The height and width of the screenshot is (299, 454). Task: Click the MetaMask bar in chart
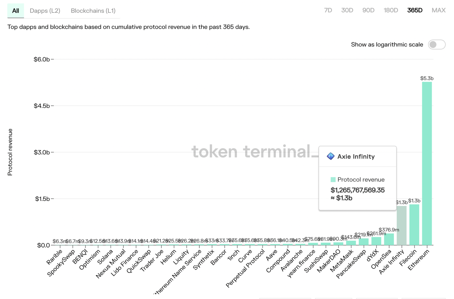[x=351, y=243]
